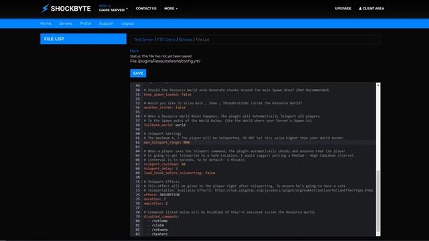Image resolution: width=429 pixels, height=241 pixels.
Task: Open Contact Us page
Action: point(146,9)
